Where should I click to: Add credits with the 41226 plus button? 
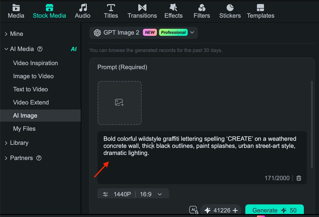point(235,210)
